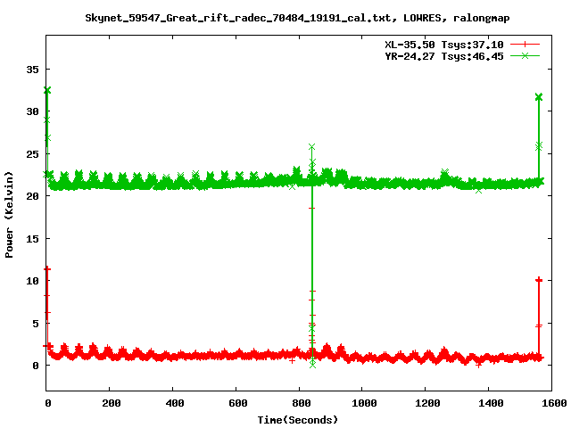
Task: Click y-axis tick label 20
Action: pos(32,196)
